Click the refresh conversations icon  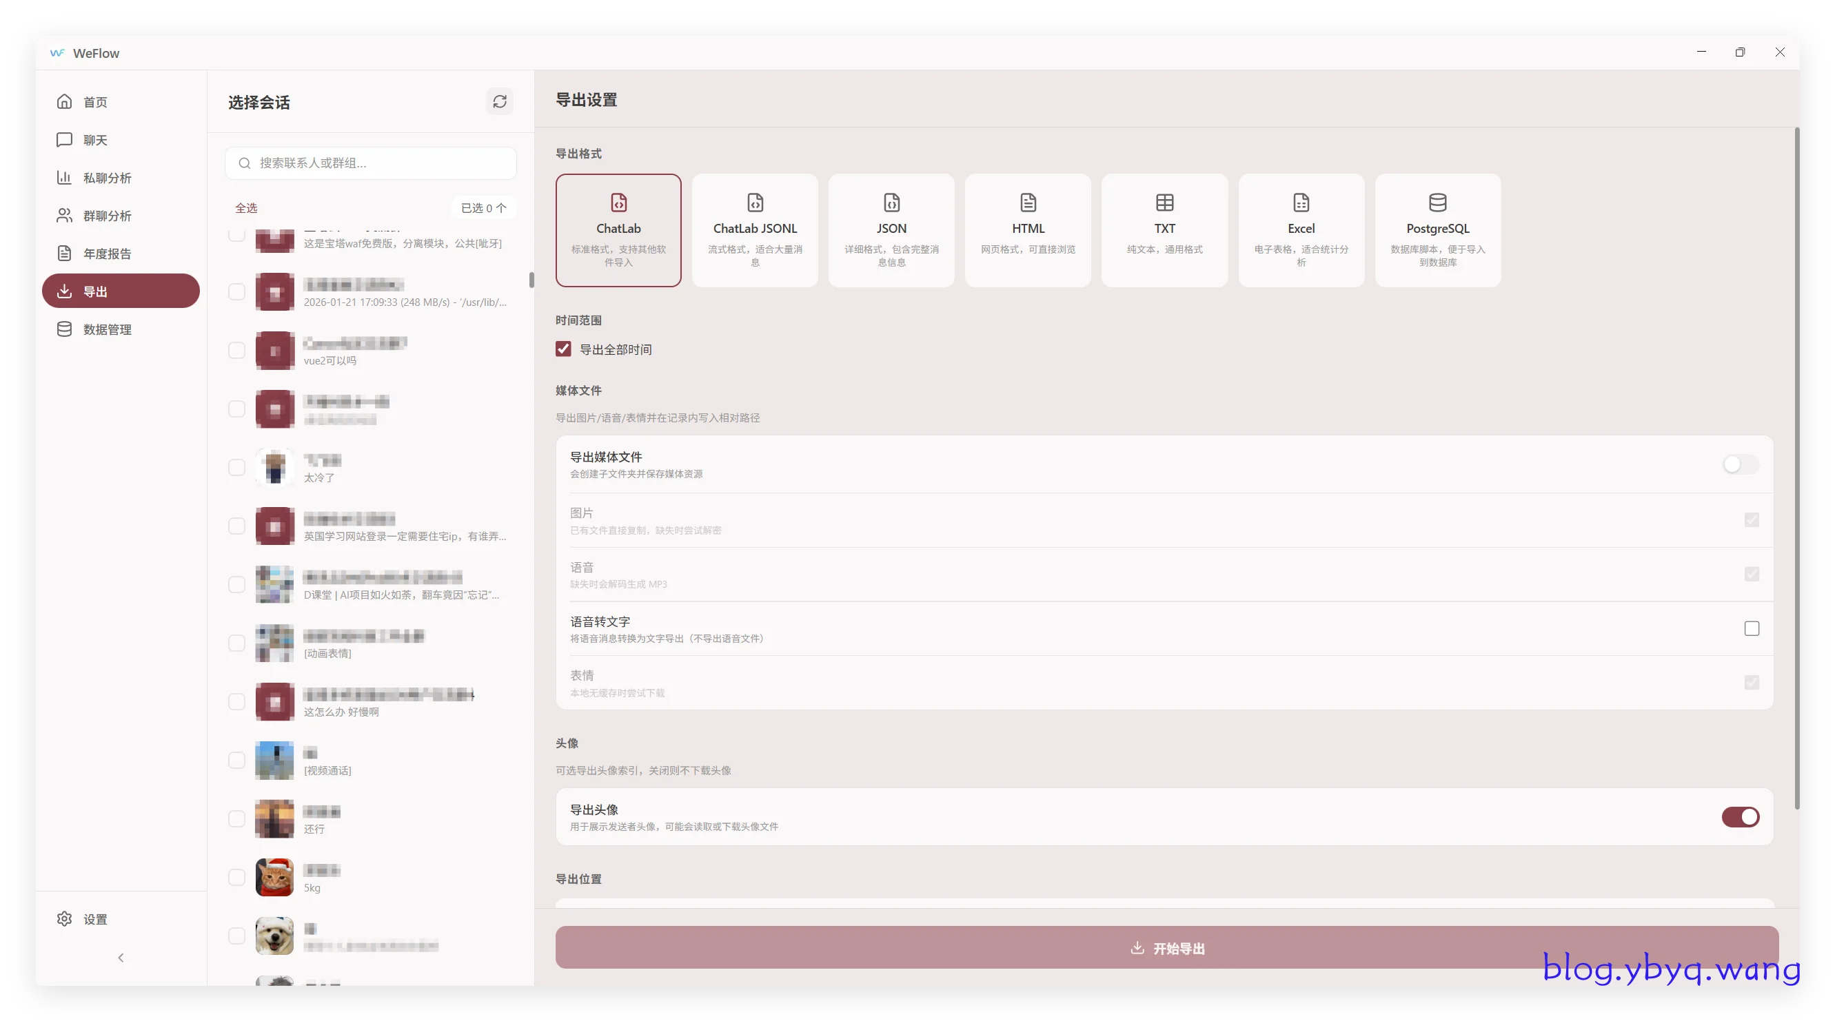pos(499,102)
